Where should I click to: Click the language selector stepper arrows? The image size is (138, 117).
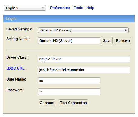coord(43,8)
